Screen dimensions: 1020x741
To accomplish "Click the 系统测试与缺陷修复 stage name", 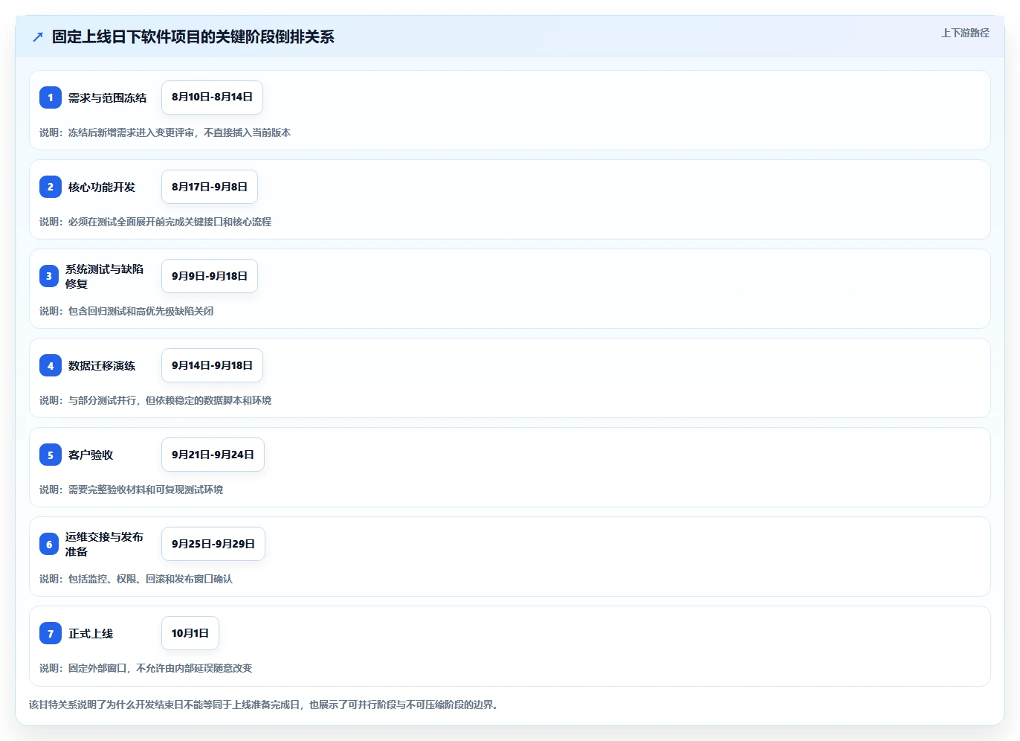I will point(104,276).
